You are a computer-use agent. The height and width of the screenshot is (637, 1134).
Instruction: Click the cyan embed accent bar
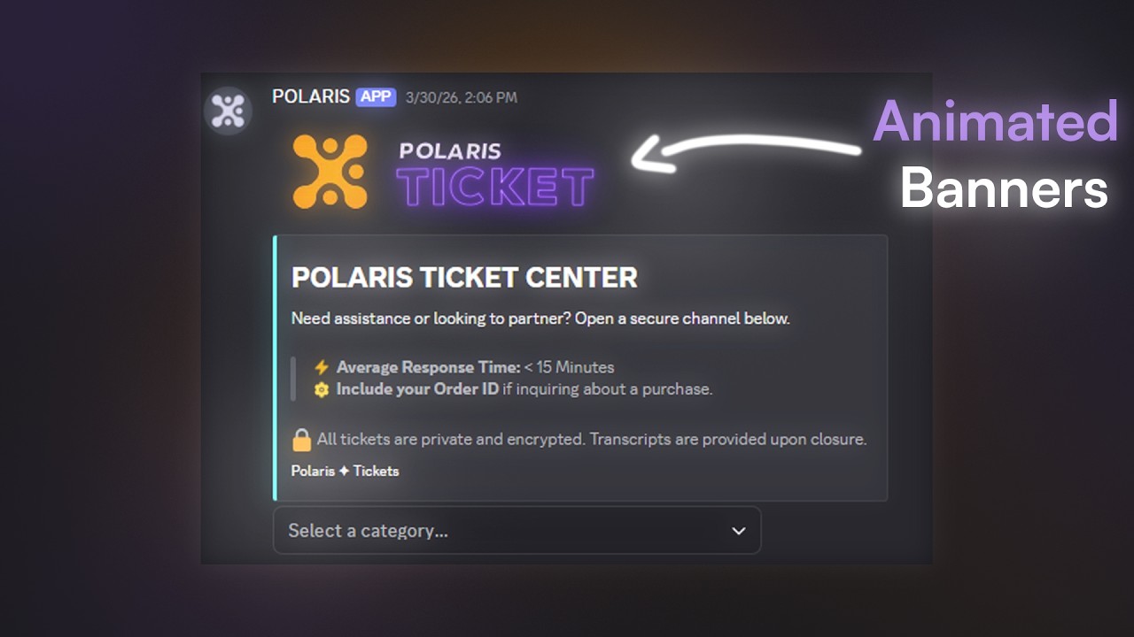click(276, 368)
